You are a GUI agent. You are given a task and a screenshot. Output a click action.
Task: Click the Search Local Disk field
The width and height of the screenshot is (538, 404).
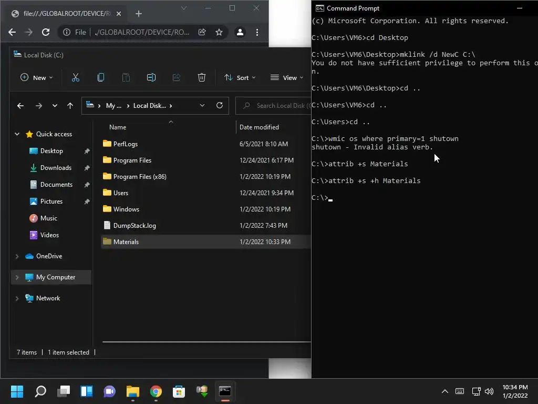(x=273, y=106)
